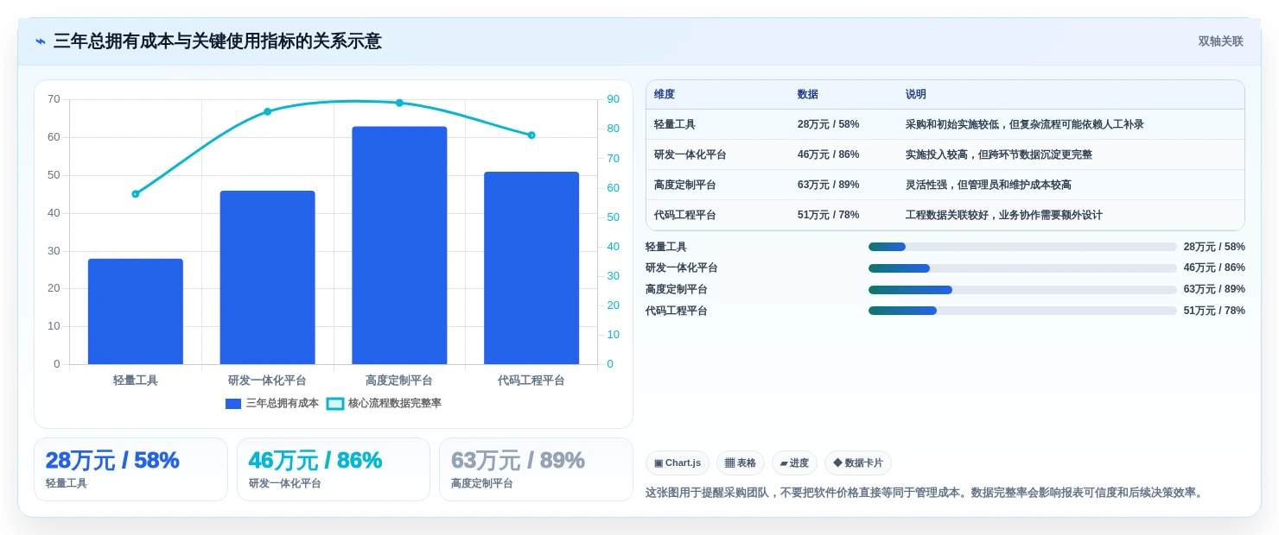The width and height of the screenshot is (1279, 535).
Task: Click the description 灵活性强，但管理员和维护成本较高
Action: tap(989, 185)
